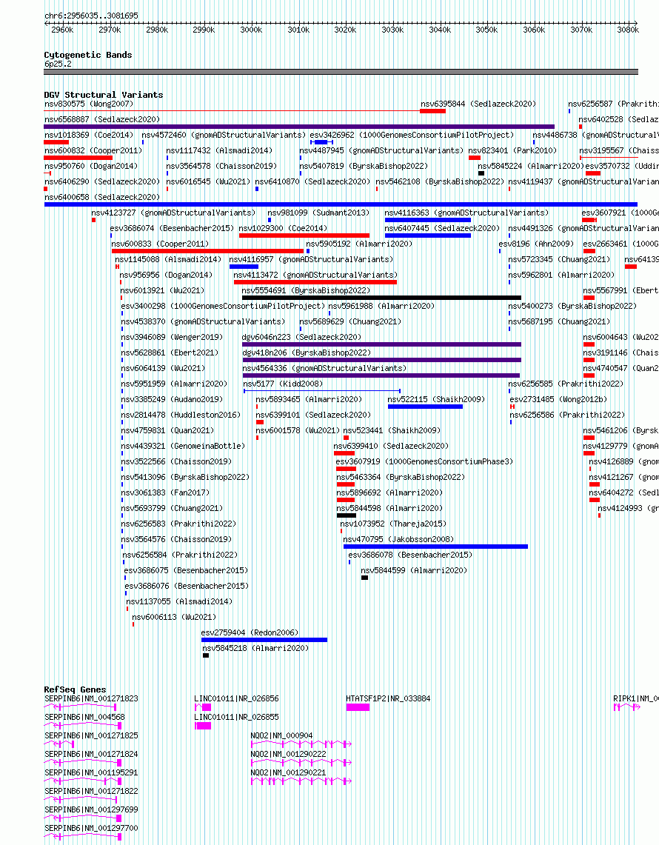Open the nsv1073952 (Thareja2015) label
Image resolution: width=659 pixels, height=845 pixels.
(393, 524)
